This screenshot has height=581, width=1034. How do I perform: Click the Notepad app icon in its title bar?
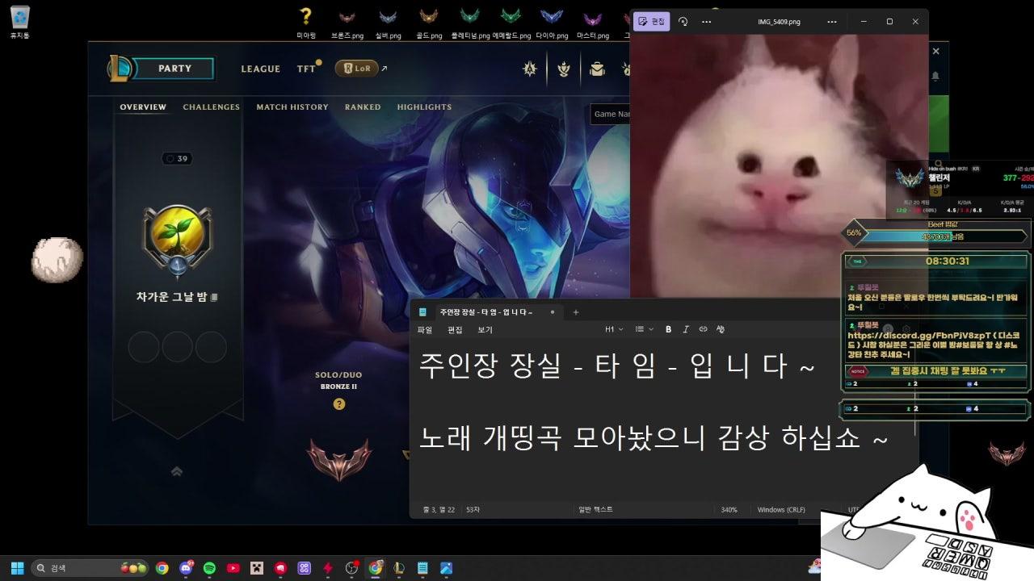422,312
